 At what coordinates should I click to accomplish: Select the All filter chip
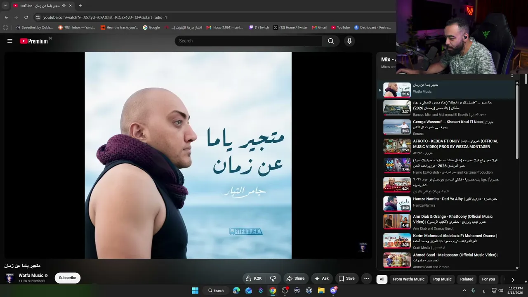coord(382,279)
